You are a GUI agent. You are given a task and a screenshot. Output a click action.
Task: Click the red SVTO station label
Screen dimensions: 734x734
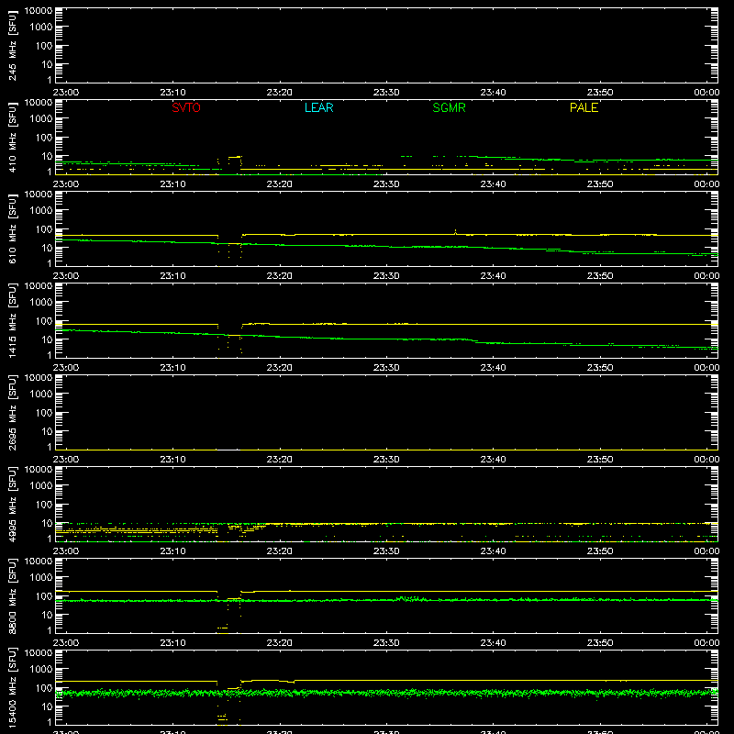[186, 107]
